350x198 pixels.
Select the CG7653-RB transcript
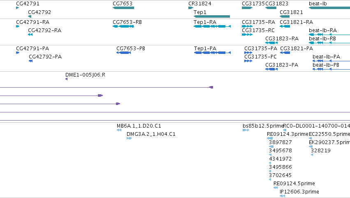pos(123,26)
